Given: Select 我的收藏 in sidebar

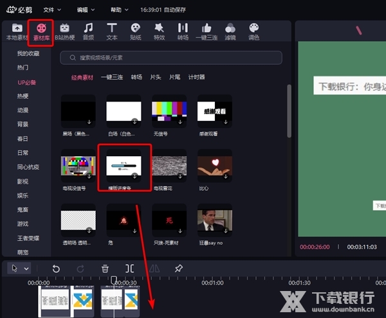Looking at the screenshot, I should click(x=28, y=53).
